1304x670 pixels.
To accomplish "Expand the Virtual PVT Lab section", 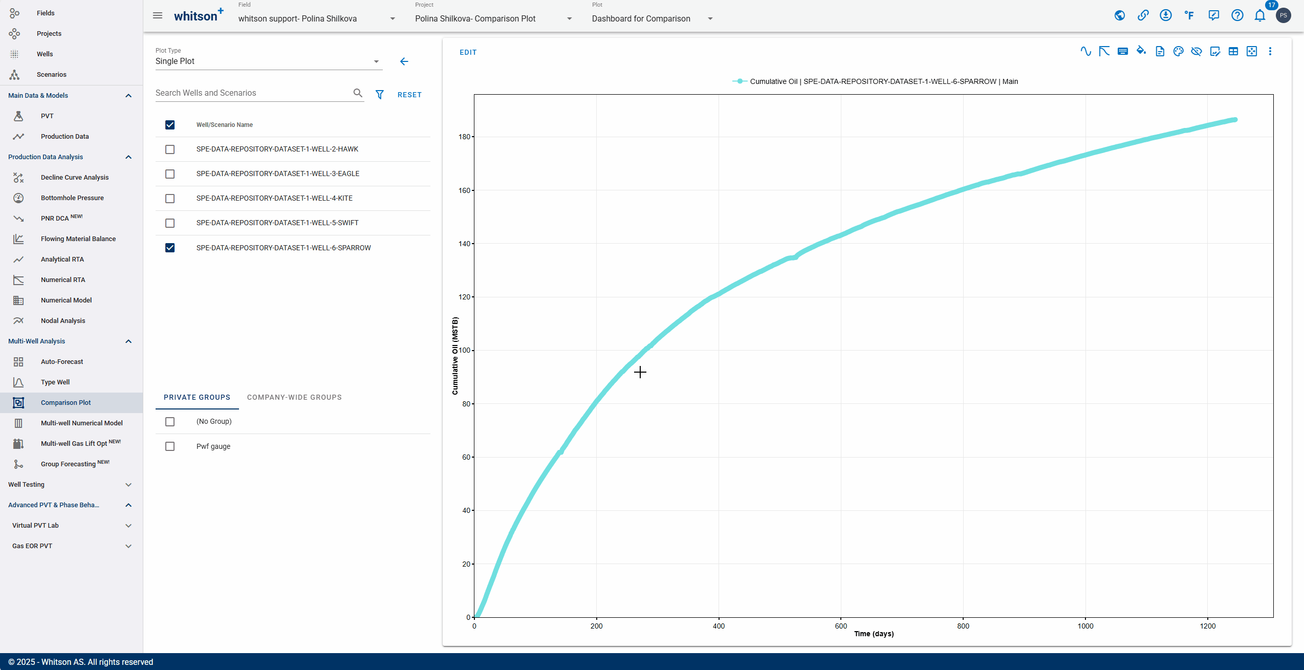I will pos(128,526).
